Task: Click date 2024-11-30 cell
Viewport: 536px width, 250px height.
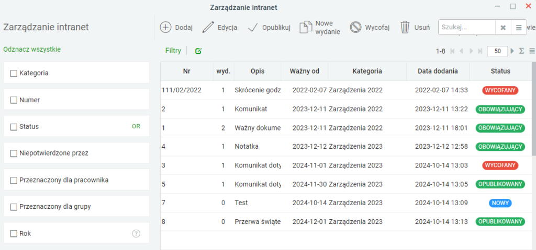Action: pyautogui.click(x=310, y=184)
